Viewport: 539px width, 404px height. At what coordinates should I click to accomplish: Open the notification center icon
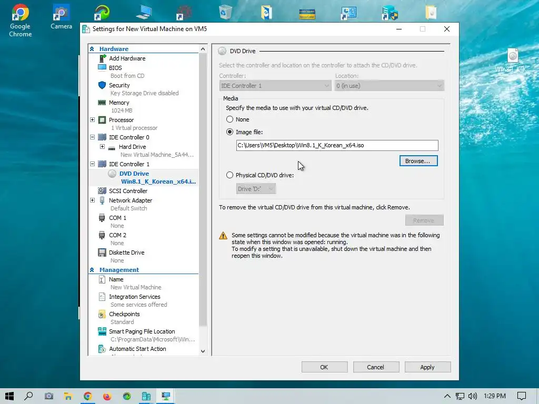522,396
